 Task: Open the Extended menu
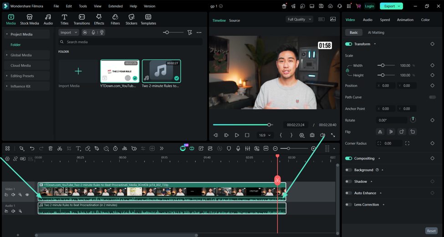[x=116, y=6]
